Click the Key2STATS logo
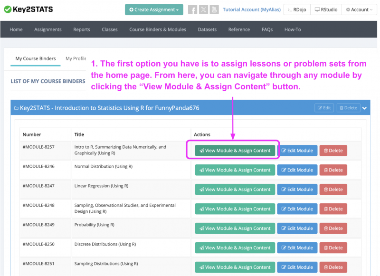 click(28, 10)
